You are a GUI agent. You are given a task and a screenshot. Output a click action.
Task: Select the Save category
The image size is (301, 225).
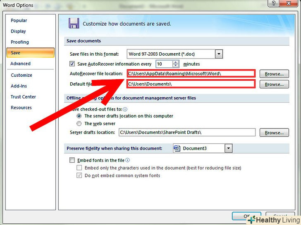click(30, 53)
